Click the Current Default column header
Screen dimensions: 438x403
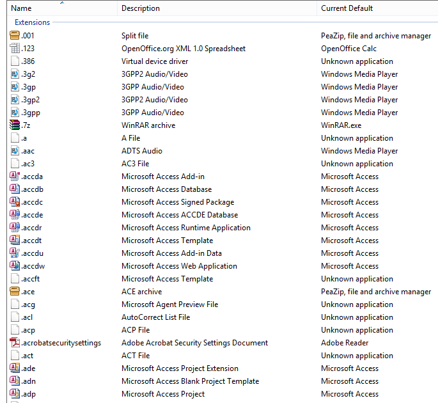point(347,8)
